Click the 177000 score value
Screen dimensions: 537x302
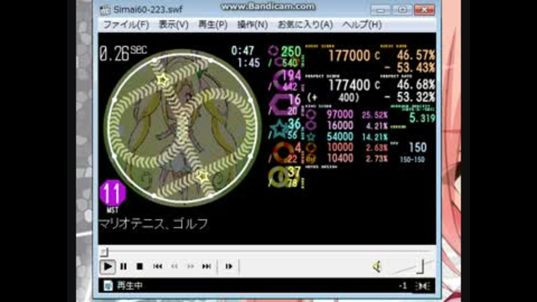(349, 56)
